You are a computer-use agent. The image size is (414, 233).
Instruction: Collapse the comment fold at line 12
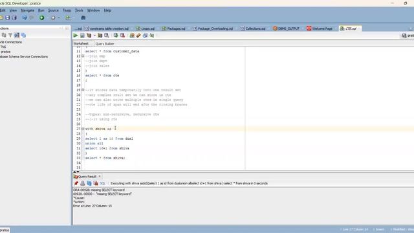point(83,56)
